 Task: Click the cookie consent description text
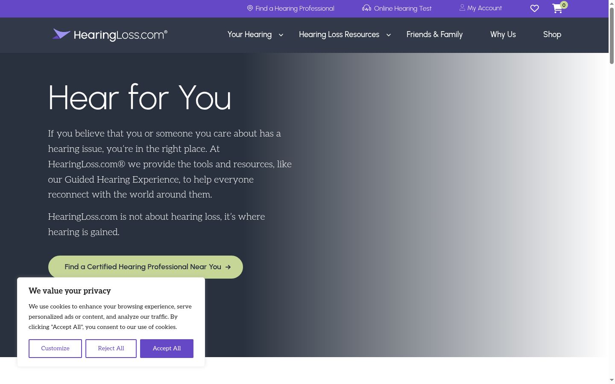point(110,317)
